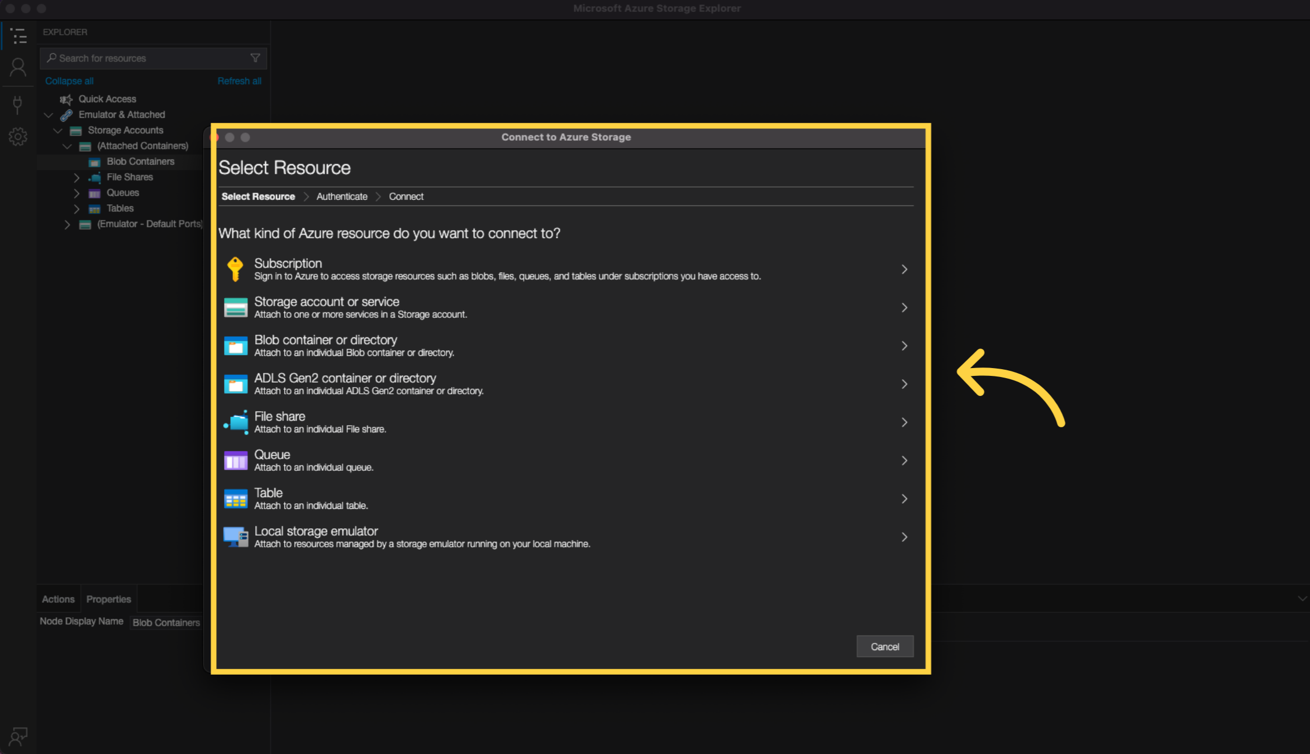The width and height of the screenshot is (1310, 754).
Task: Select the Quick Access tree item
Action: coord(107,99)
